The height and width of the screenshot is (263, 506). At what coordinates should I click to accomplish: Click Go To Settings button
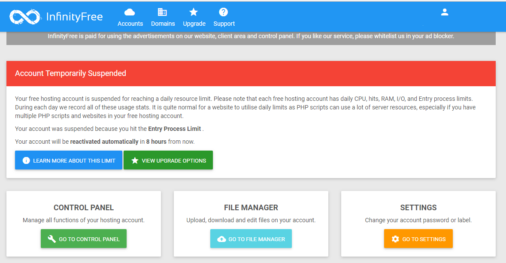point(418,239)
